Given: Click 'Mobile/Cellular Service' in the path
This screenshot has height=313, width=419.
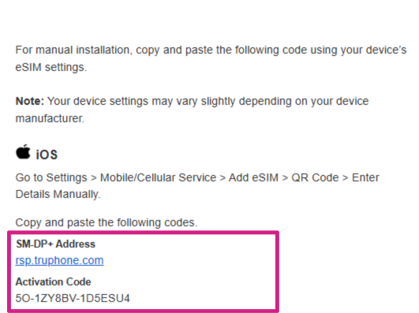Looking at the screenshot, I should 158,177.
